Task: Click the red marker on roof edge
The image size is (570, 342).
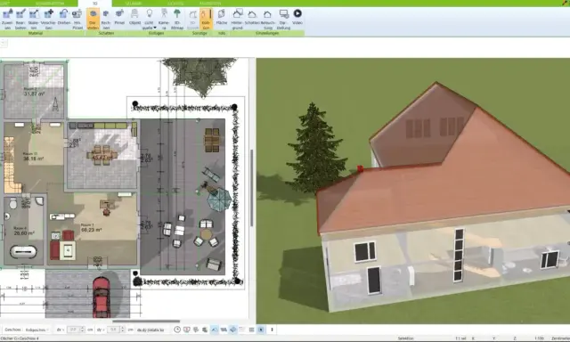Action: 360,168
